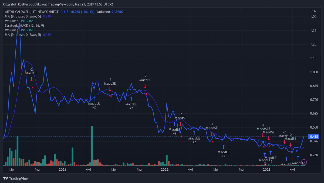Select the Wolumen row directly above Strategia MACD
The height and width of the screenshot is (183, 324).
[x=19, y=21]
